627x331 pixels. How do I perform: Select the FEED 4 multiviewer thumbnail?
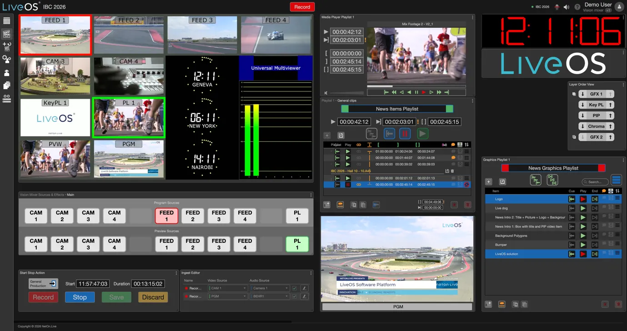276,35
